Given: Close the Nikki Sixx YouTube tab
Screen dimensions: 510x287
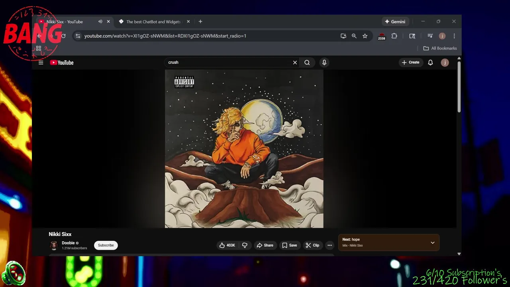Looking at the screenshot, I should pyautogui.click(x=108, y=22).
